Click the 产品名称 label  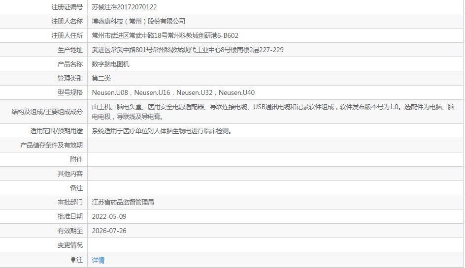[70, 64]
